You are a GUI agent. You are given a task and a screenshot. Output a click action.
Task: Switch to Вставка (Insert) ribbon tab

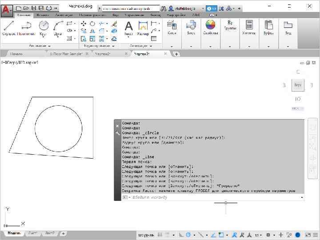[43, 15]
